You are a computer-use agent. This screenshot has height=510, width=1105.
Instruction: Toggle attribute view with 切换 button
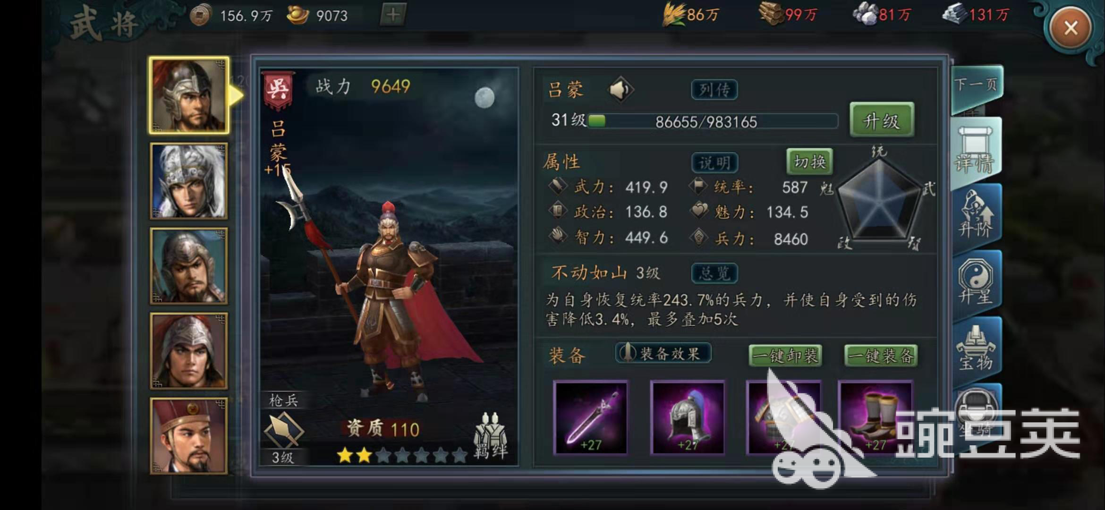point(809,162)
